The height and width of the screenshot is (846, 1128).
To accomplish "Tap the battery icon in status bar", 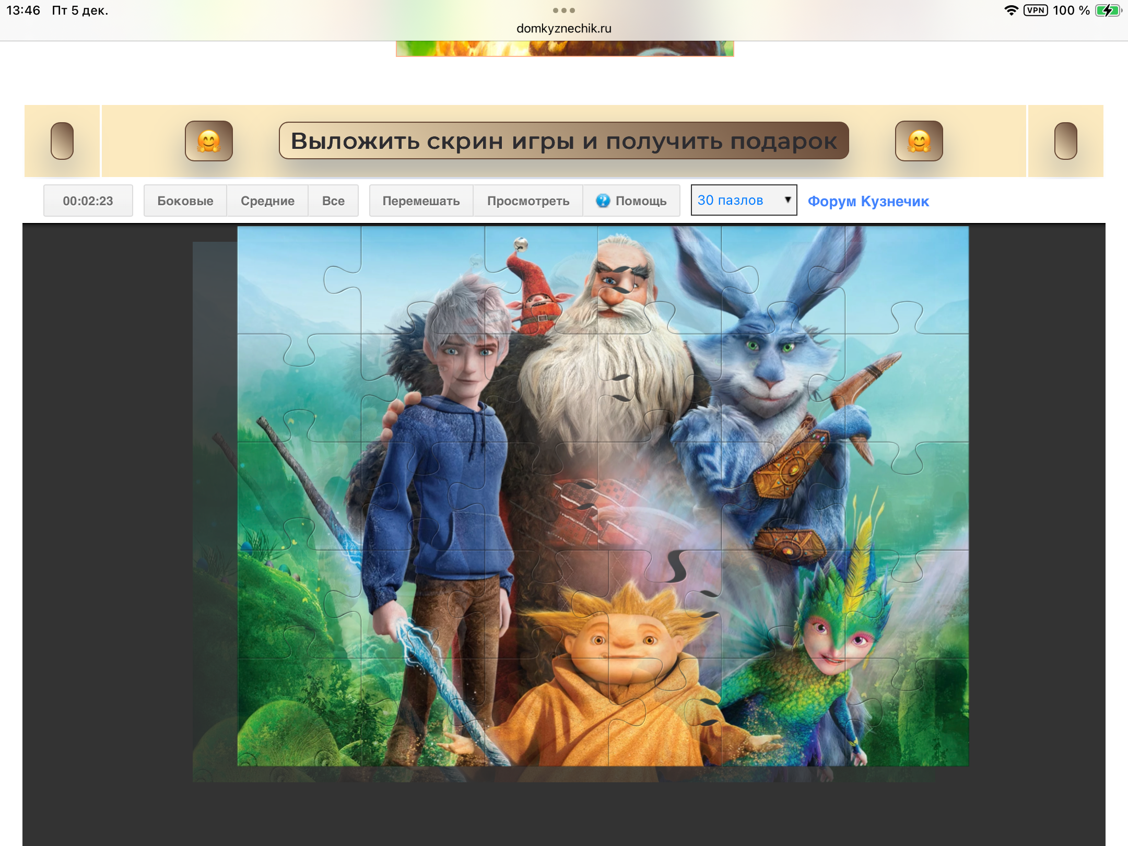I will click(x=1107, y=10).
